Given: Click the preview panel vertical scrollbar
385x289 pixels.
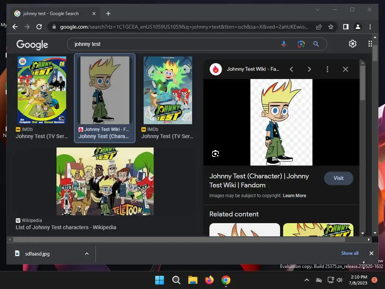Looking at the screenshot, I should pos(363,83).
